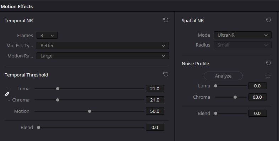Open the Motion Range dropdown
The height and width of the screenshot is (141, 279).
103,56
